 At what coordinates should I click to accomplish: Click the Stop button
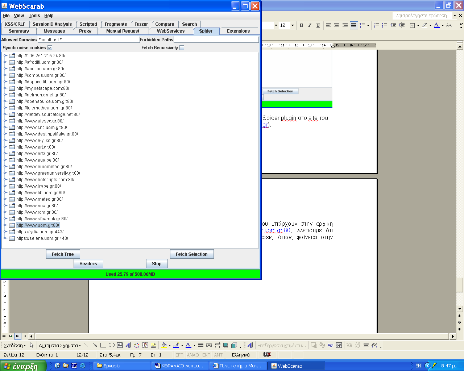[157, 264]
